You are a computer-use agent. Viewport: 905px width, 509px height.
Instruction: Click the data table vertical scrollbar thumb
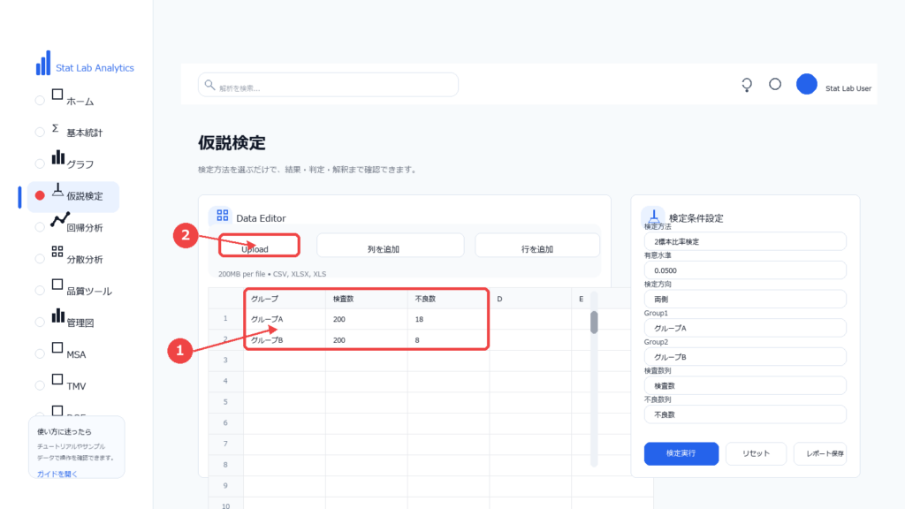pyautogui.click(x=594, y=322)
